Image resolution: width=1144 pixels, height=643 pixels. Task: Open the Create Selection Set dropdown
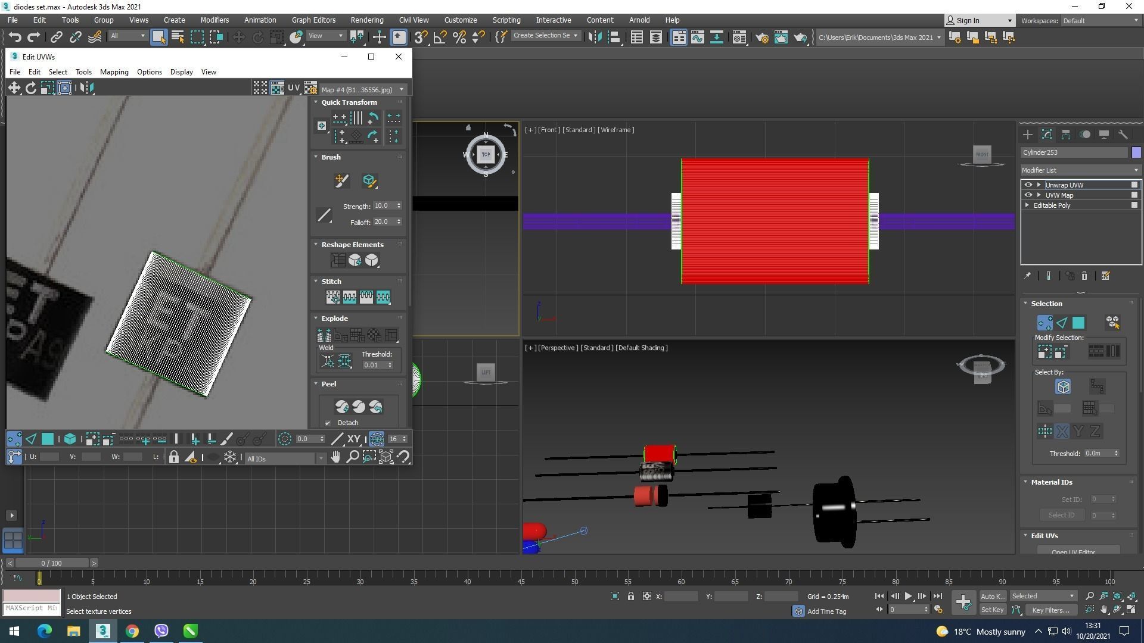click(545, 36)
